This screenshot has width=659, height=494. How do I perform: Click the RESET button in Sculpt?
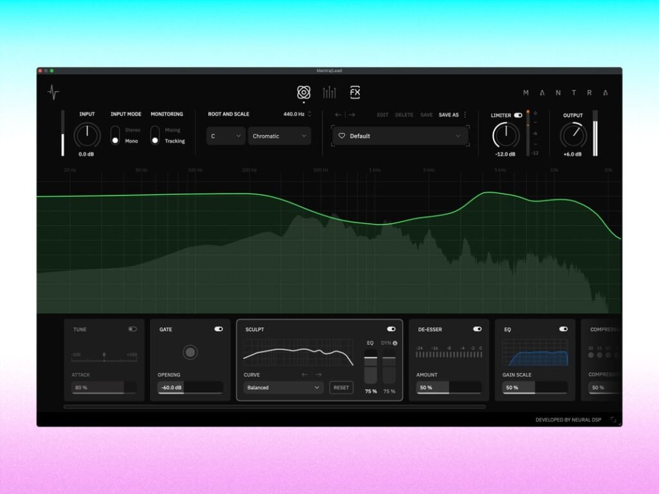(x=341, y=387)
